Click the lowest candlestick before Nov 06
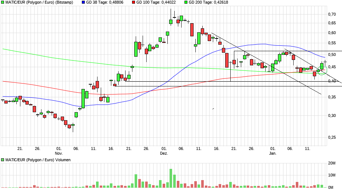 tap(73, 127)
